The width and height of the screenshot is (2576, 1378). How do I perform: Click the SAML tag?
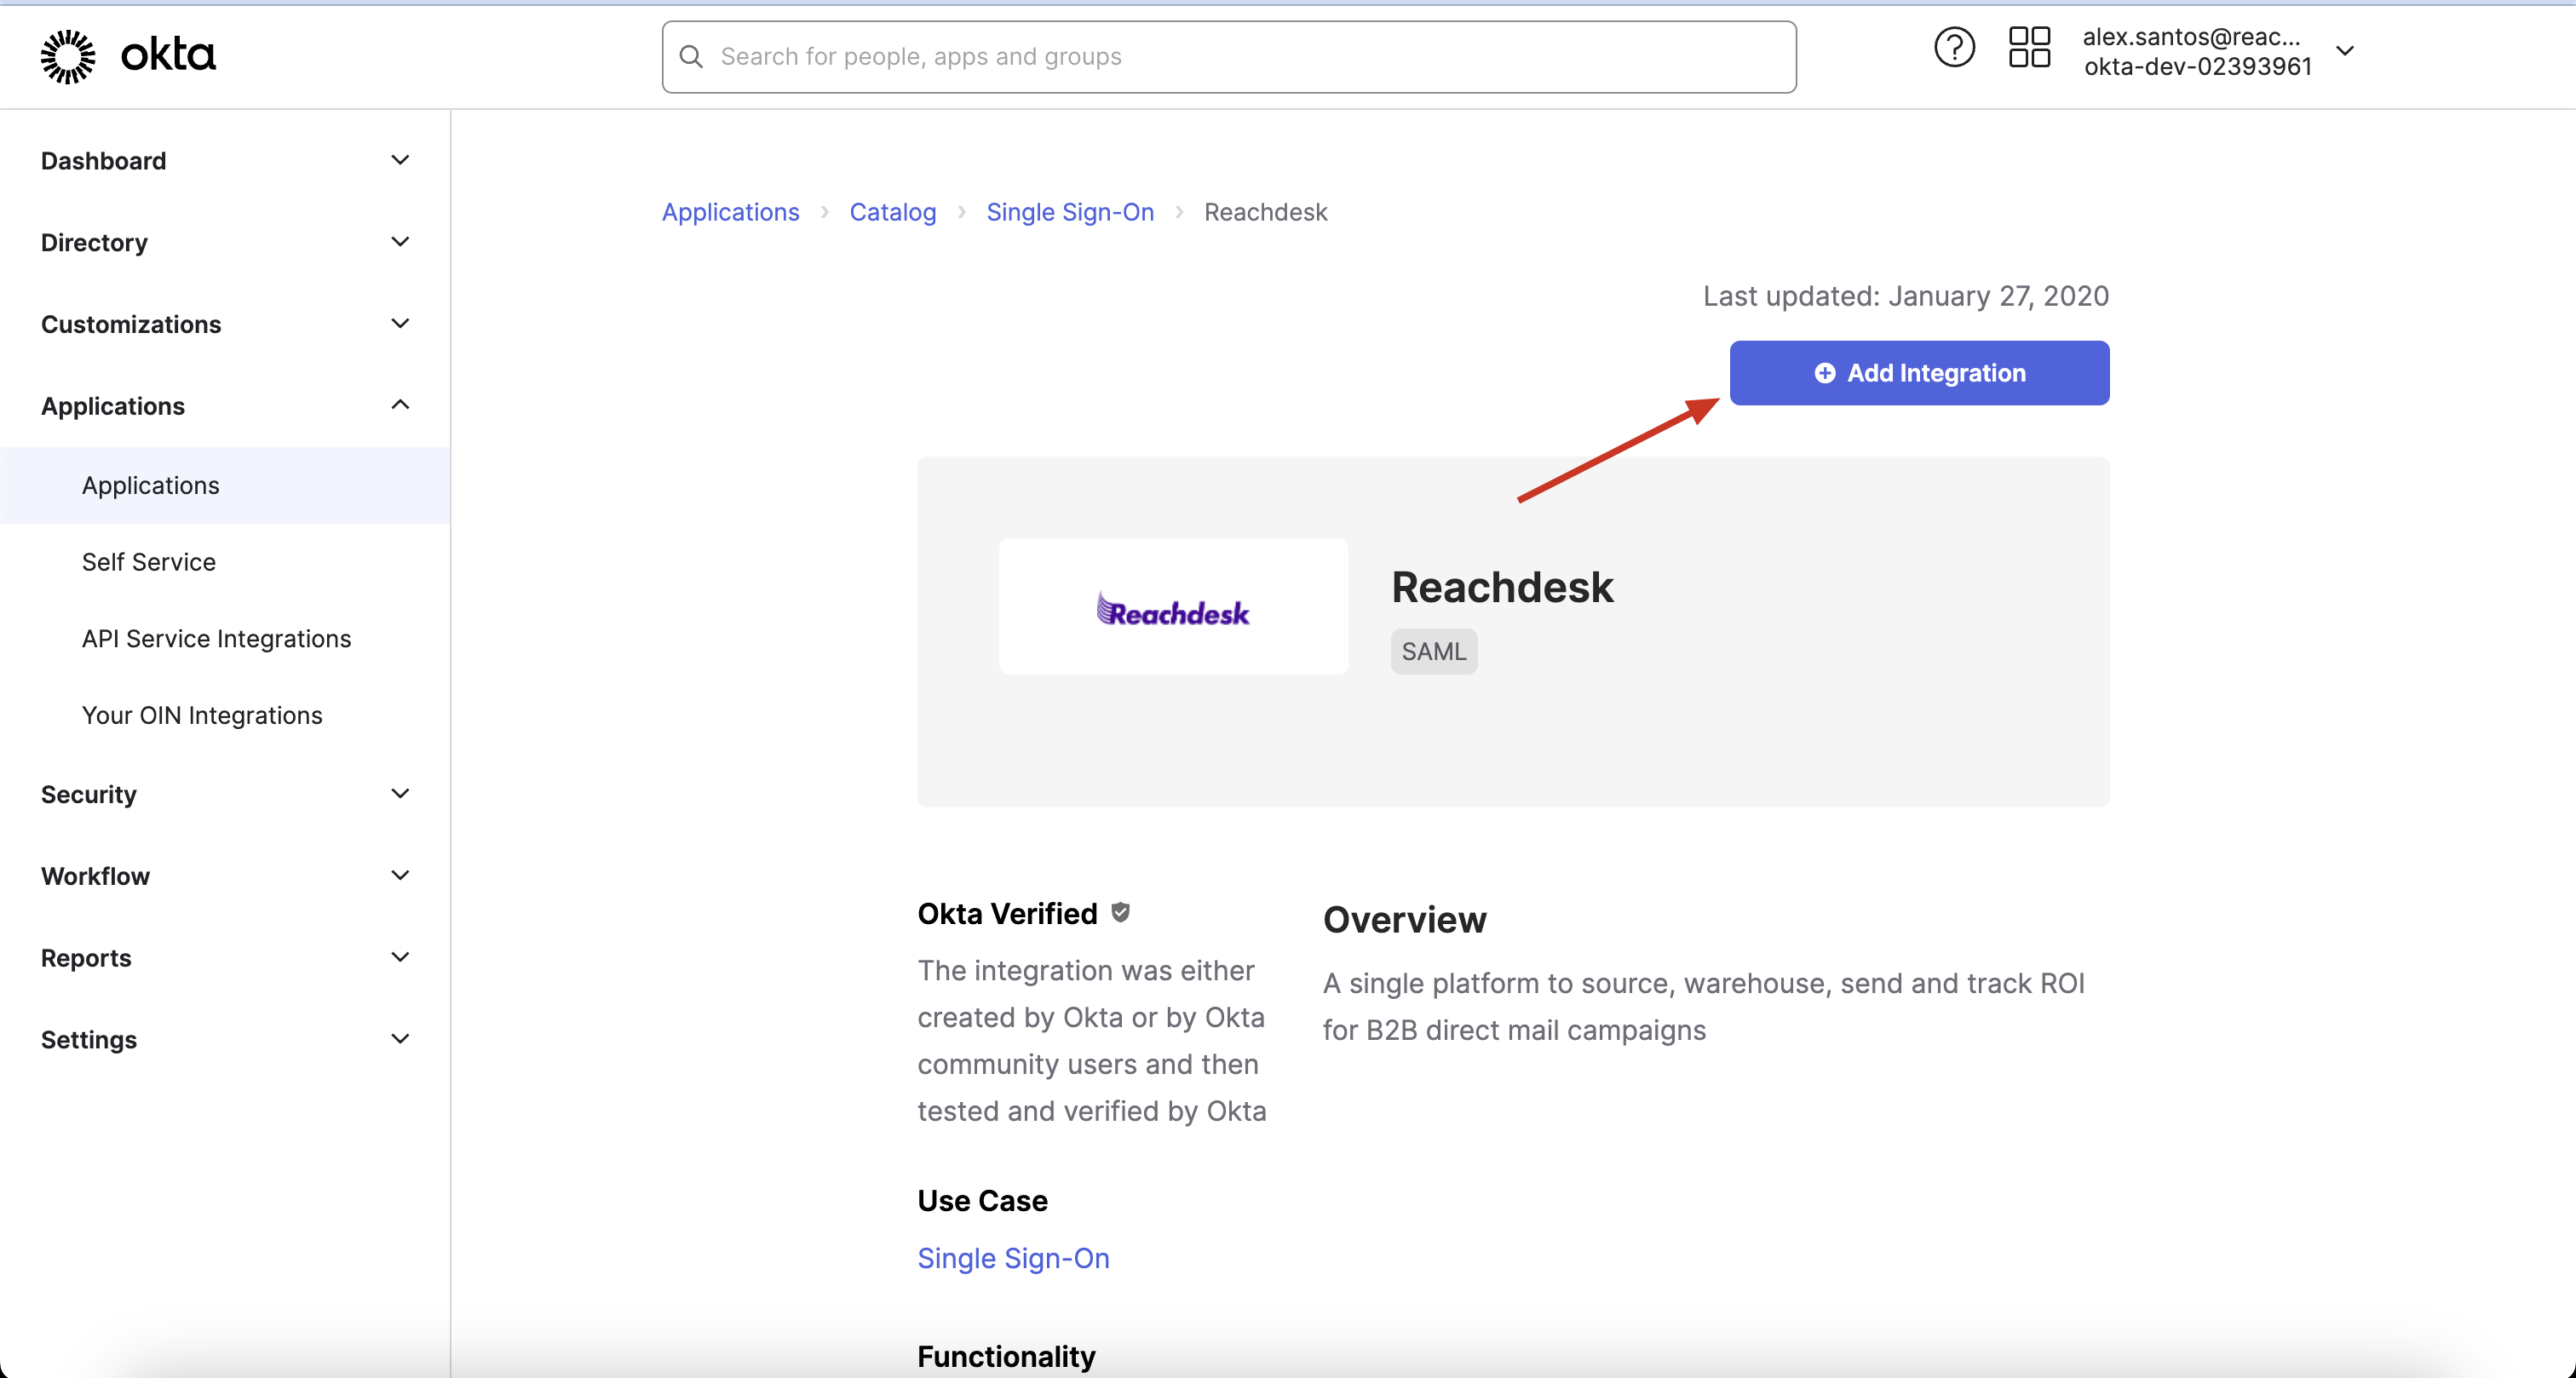point(1433,651)
